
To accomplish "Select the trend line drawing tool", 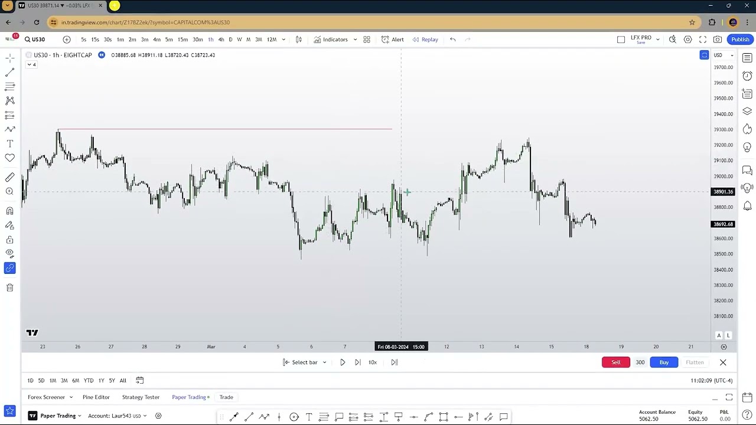I will (x=9, y=72).
